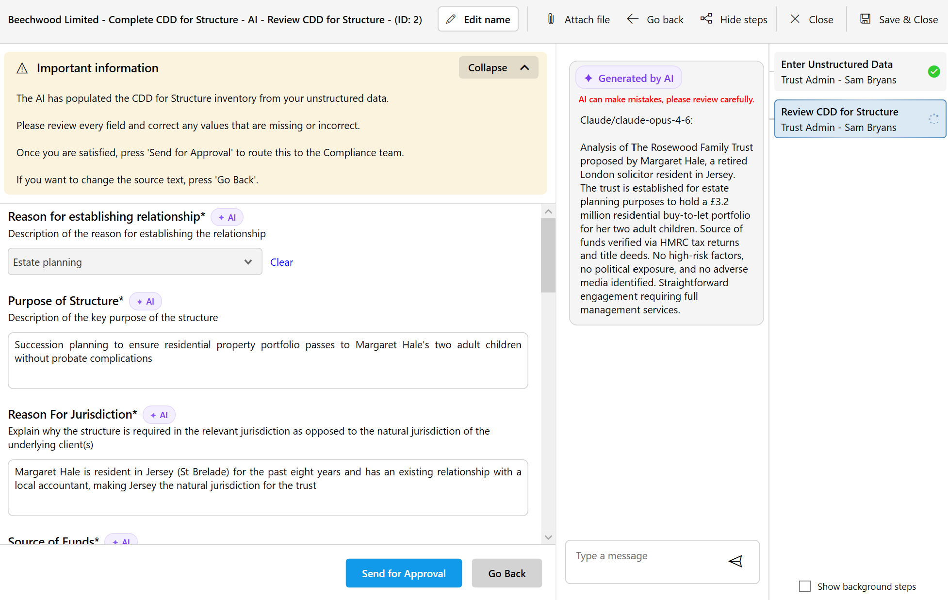Click the send message paper plane icon

point(736,561)
